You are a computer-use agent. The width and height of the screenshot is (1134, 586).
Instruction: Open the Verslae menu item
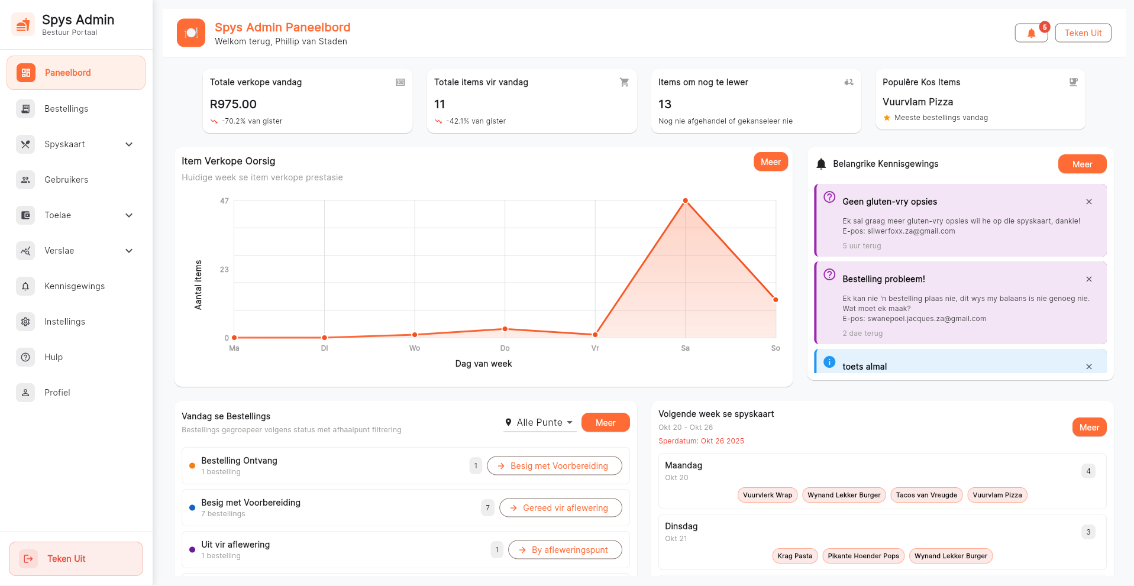(59, 251)
